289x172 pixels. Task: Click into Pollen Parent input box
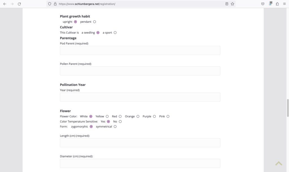(x=140, y=71)
